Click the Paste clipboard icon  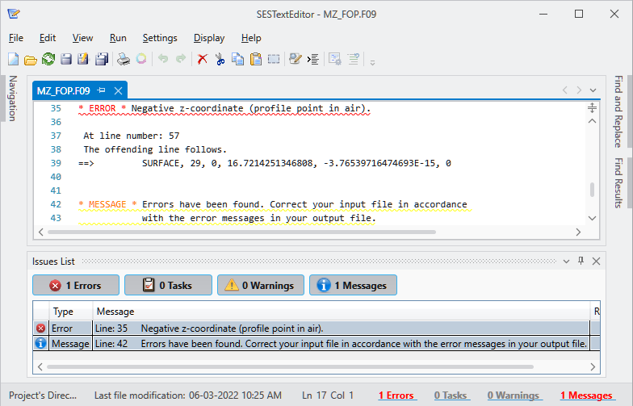(255, 59)
